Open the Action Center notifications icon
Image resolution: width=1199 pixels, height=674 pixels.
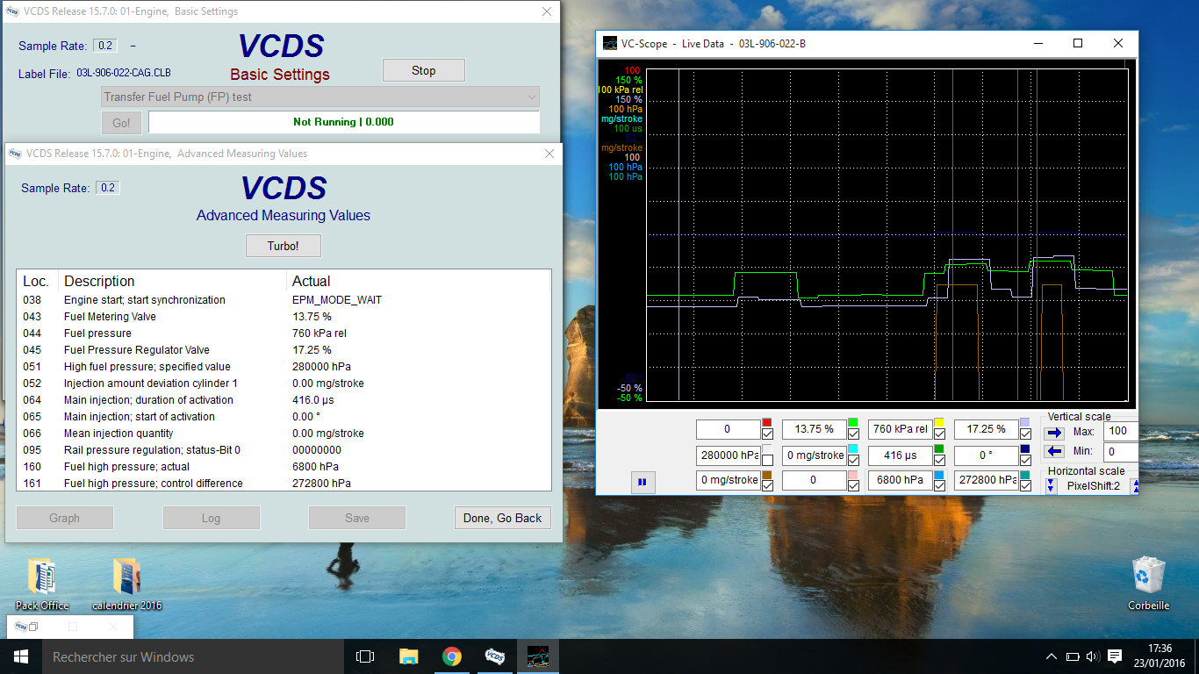(1115, 656)
